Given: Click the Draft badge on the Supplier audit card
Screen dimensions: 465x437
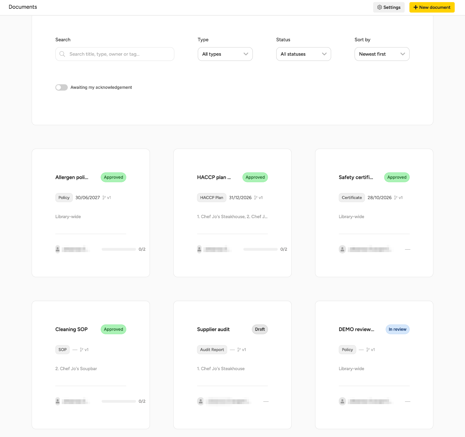Looking at the screenshot, I should coord(260,329).
